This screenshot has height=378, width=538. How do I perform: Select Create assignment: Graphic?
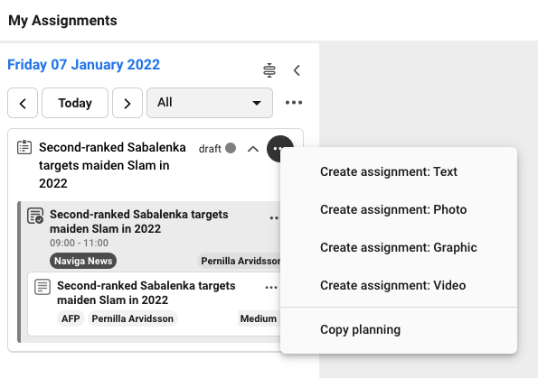[x=399, y=247]
